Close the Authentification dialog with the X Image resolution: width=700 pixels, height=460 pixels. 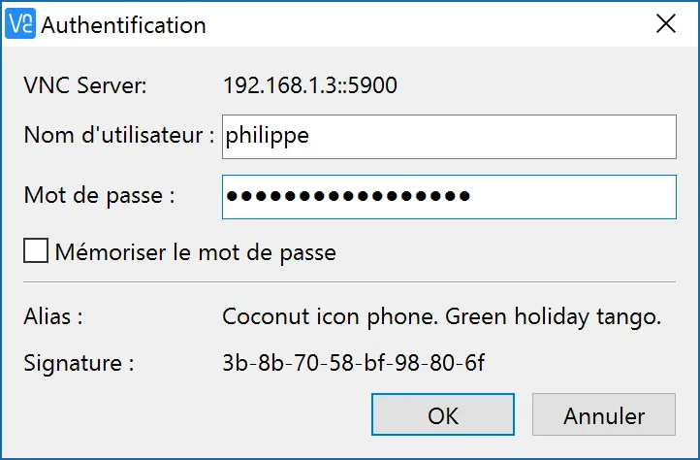[666, 23]
